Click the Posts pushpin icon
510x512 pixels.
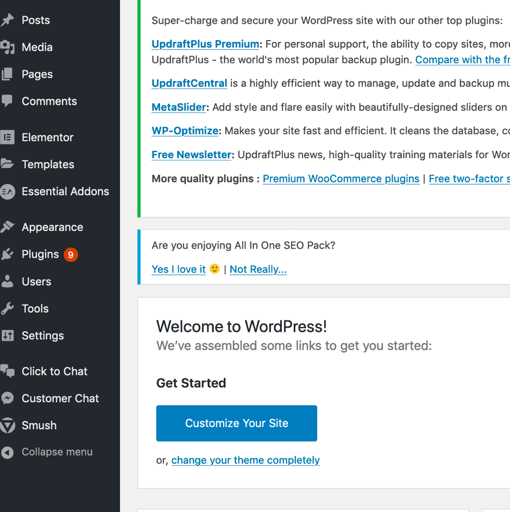point(8,20)
